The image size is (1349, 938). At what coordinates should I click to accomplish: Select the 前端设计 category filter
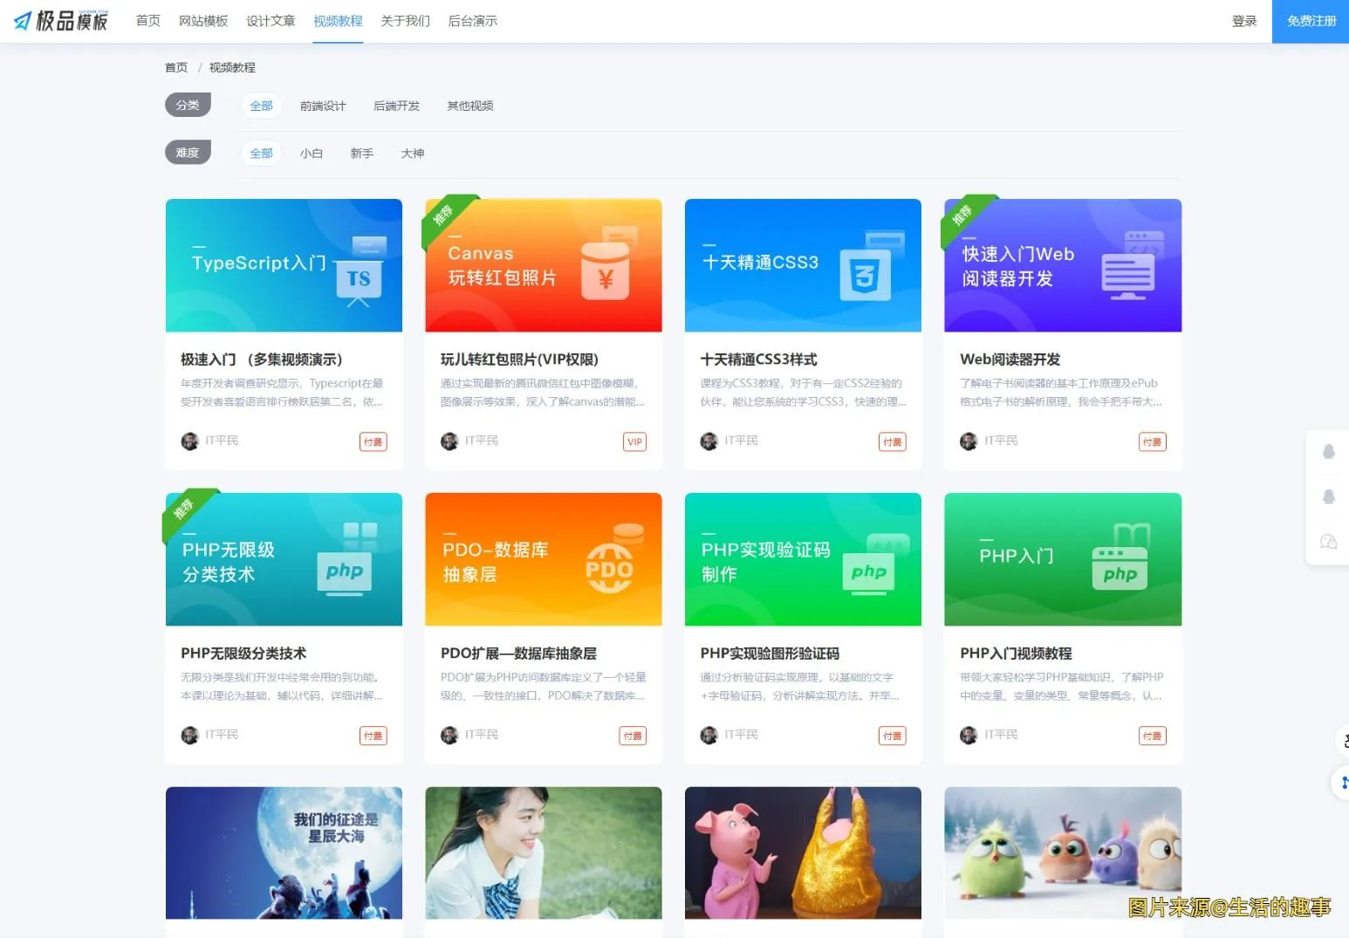(x=323, y=105)
